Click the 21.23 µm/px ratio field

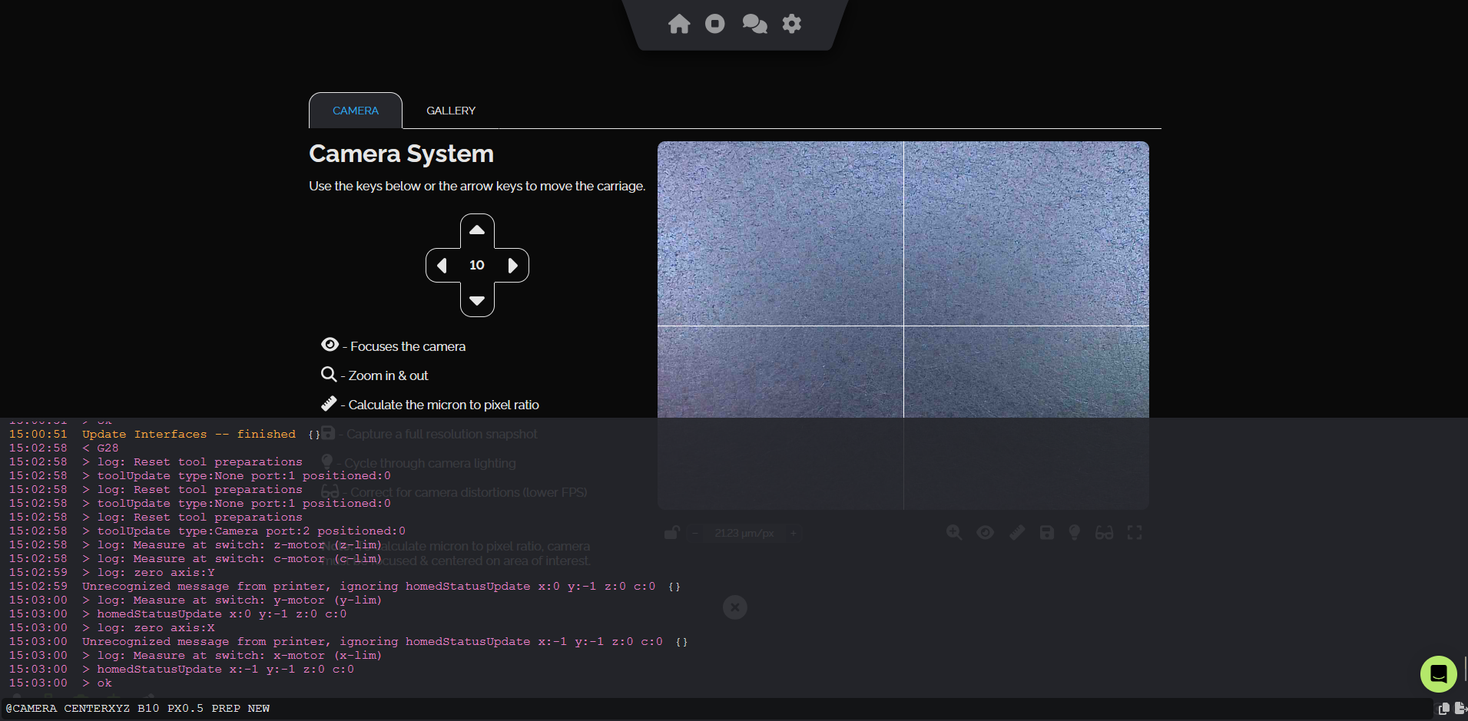tap(744, 533)
